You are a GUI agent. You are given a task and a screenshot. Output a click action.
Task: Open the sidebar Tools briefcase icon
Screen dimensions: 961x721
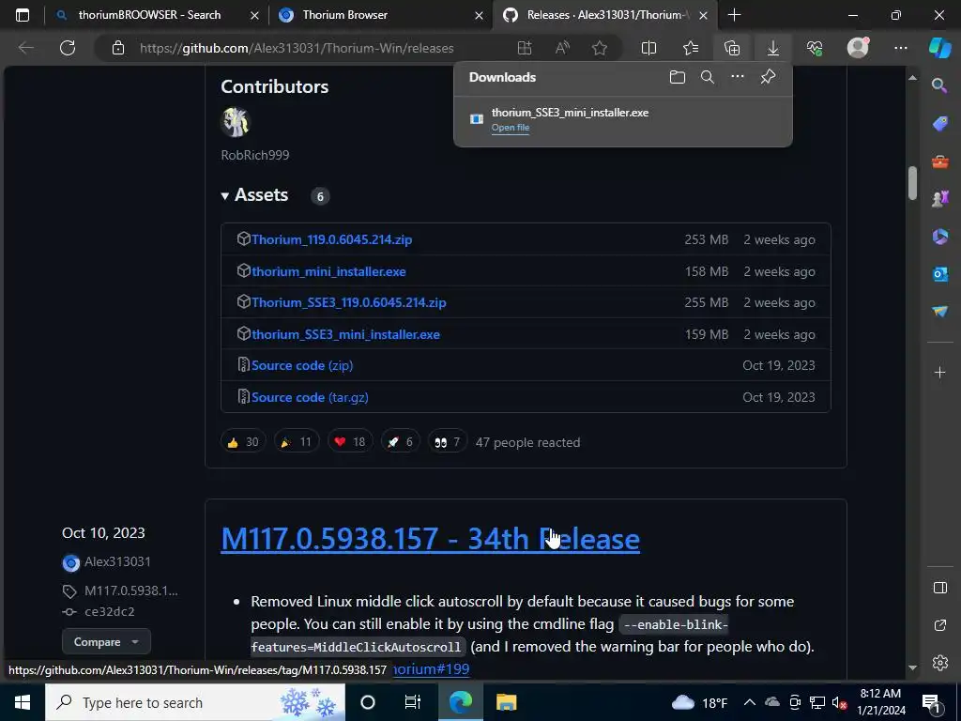point(939,161)
